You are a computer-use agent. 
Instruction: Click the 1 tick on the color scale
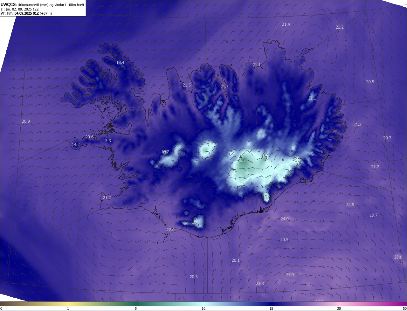pos(68,308)
